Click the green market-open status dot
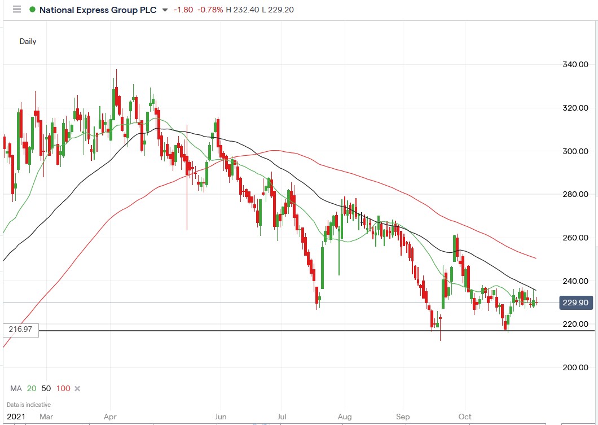This screenshot has width=598, height=425. [x=32, y=10]
